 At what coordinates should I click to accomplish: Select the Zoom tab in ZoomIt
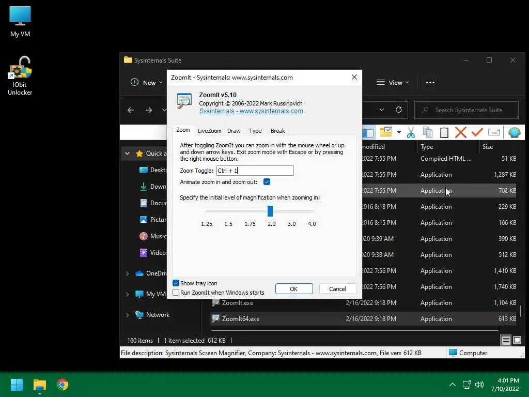point(183,130)
